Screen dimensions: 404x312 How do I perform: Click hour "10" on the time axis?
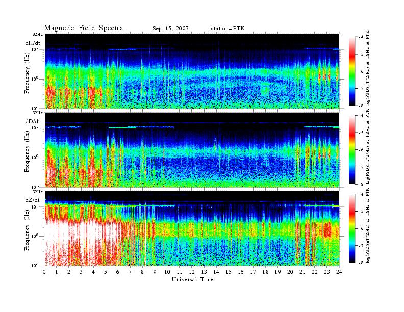tap(167, 272)
